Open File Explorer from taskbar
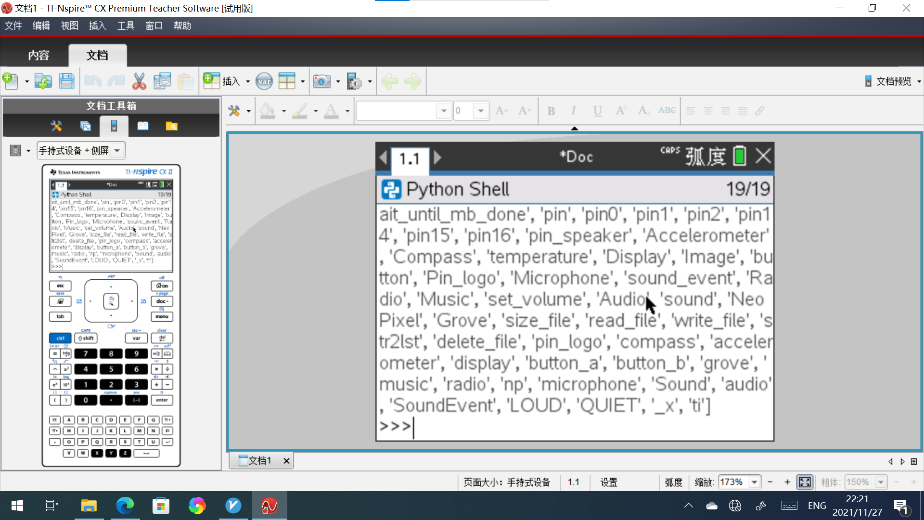924x520 pixels. [89, 506]
